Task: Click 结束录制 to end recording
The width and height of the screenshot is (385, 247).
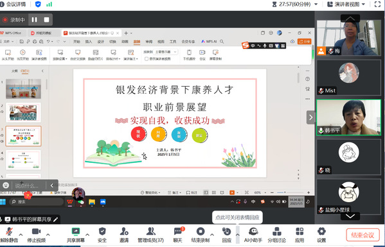Action: point(201,235)
